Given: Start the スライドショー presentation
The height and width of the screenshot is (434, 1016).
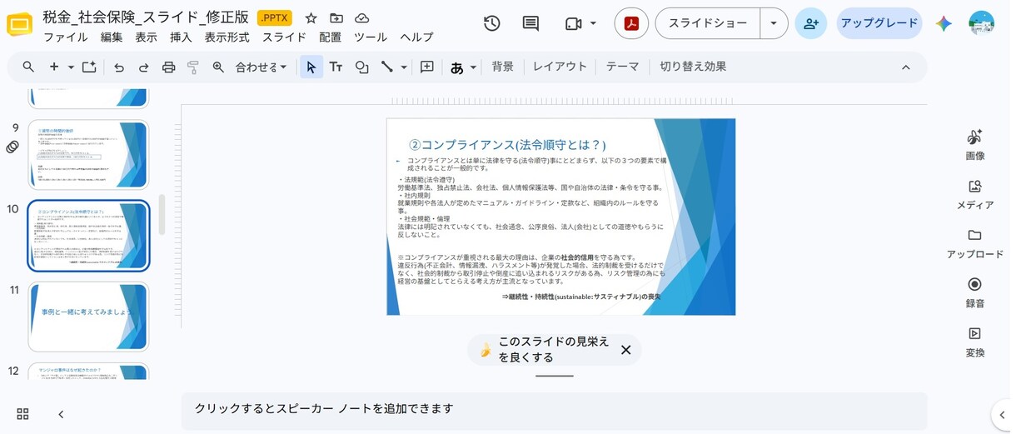Looking at the screenshot, I should [708, 23].
